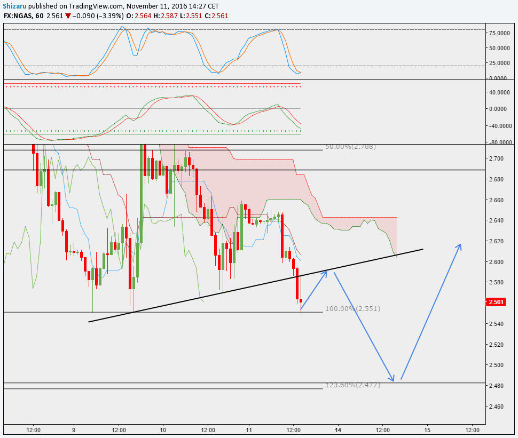Click the 2.580 price axis label
Viewport: 518px width, 438px height.
pos(496,283)
